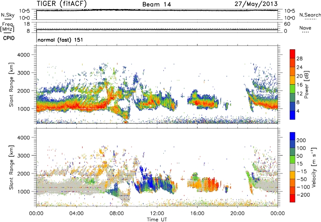
Task: Click the red top segment of the power color bar
Action: click(x=293, y=54)
